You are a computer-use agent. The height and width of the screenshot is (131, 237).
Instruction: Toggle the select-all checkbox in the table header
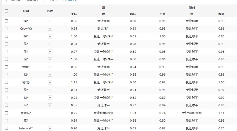[6, 11]
